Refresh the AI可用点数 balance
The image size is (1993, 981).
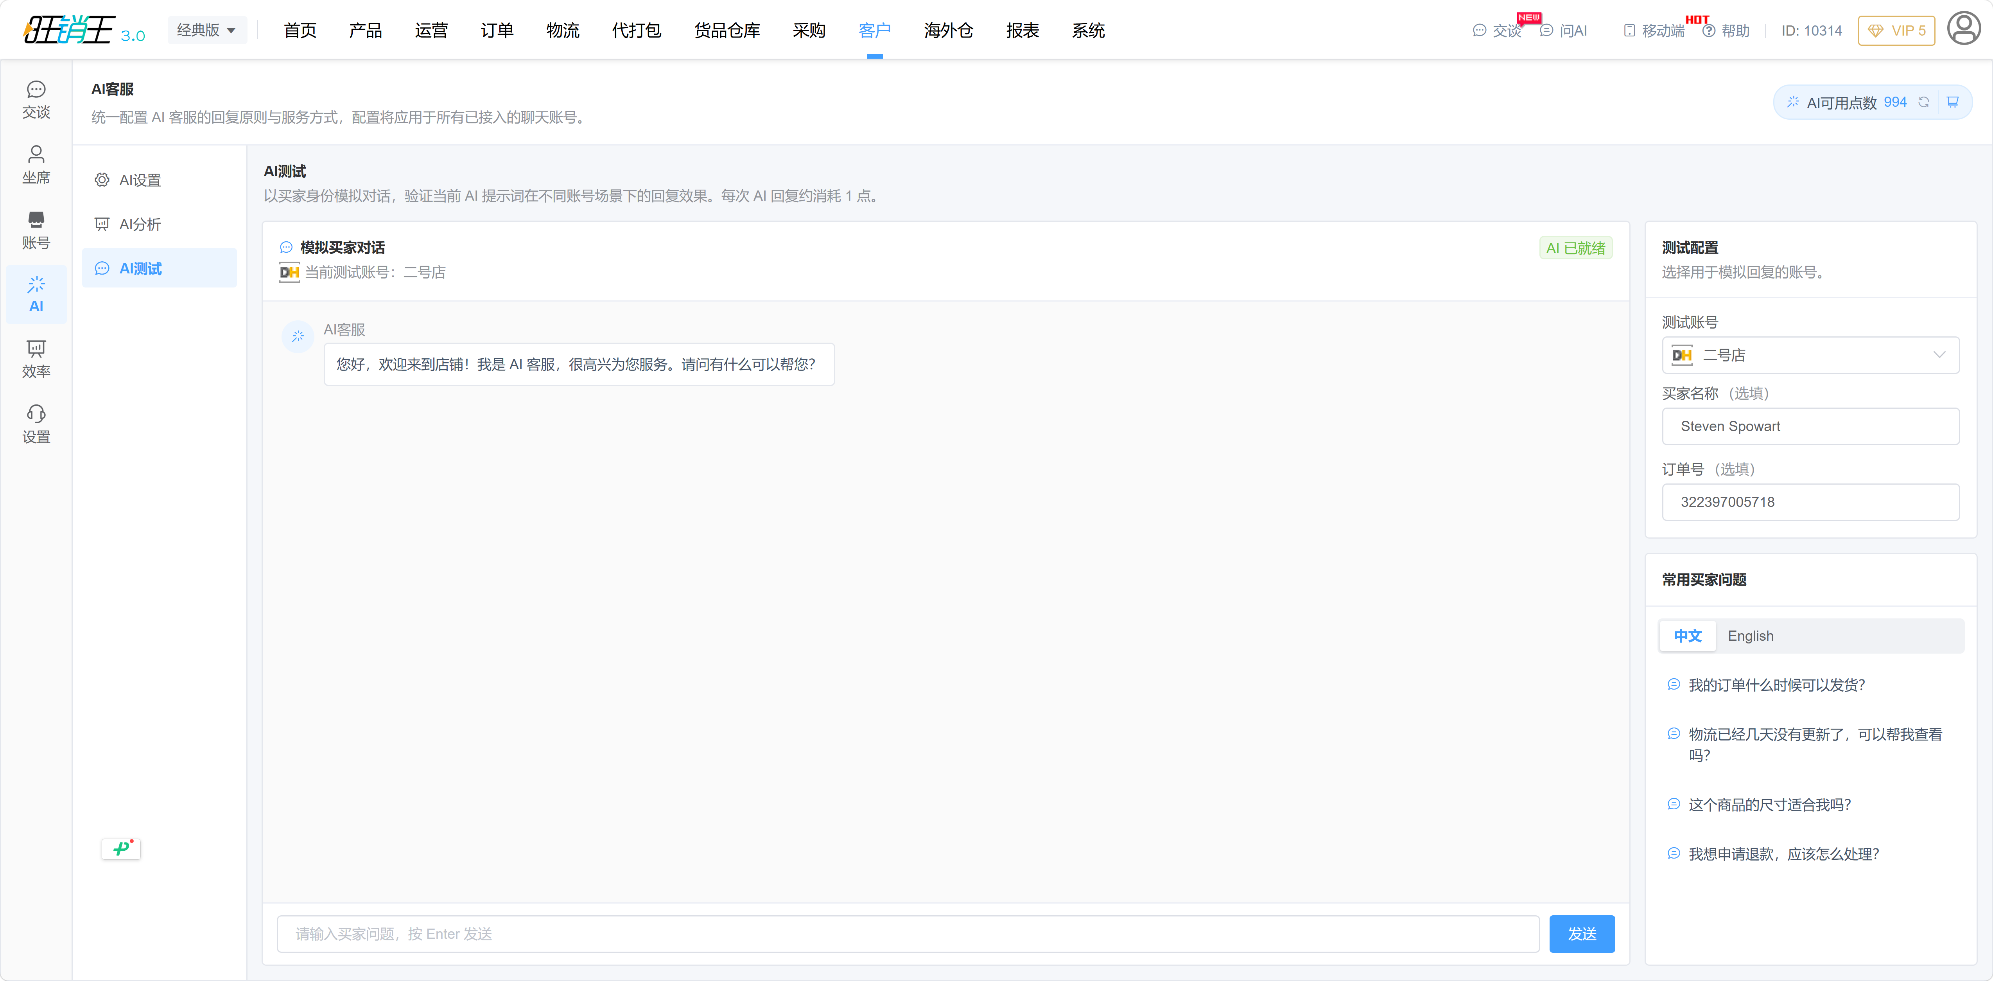coord(1923,102)
